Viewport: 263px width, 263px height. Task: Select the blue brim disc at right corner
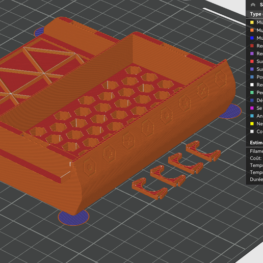[x=231, y=111]
